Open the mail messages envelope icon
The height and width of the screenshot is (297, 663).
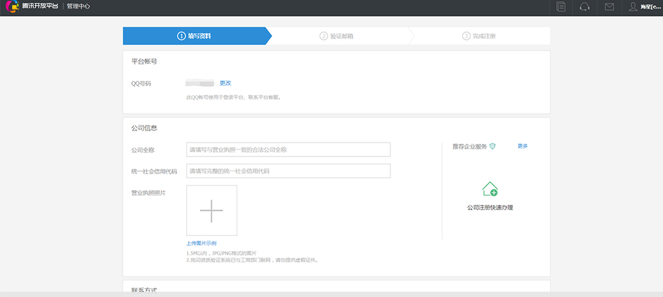tap(609, 7)
